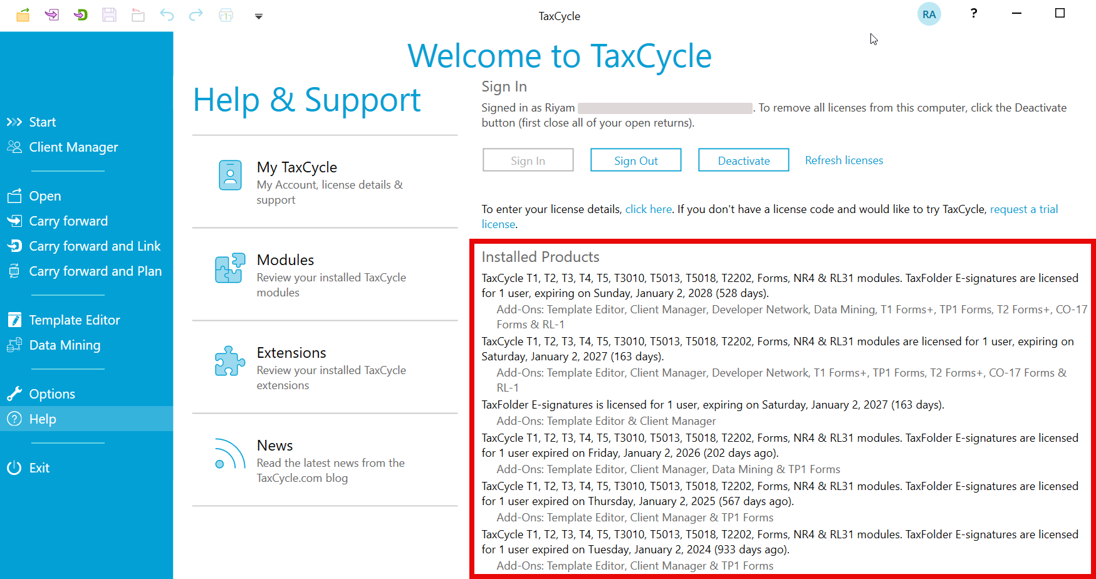
Task: Go to Start in the sidebar
Action: tap(86, 122)
